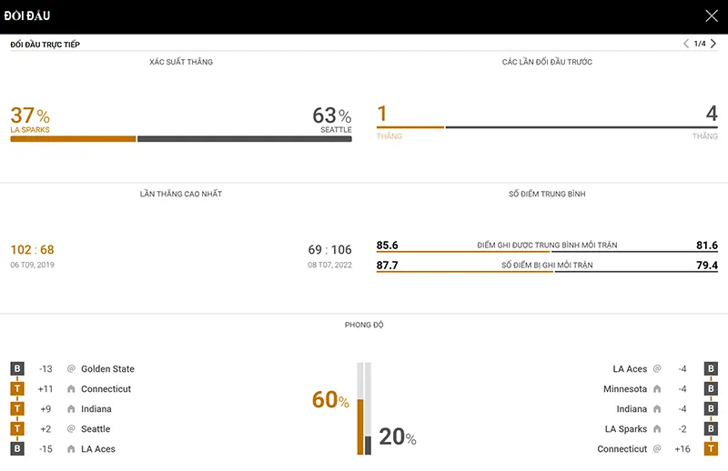Screen dimensions: 728x471
Task: Click the win badge for +11 Connecticut
Action: 16,389
